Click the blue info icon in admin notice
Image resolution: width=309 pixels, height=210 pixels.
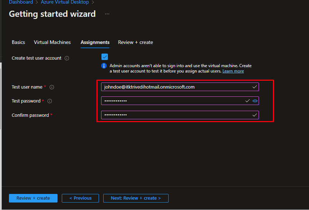[104, 66]
